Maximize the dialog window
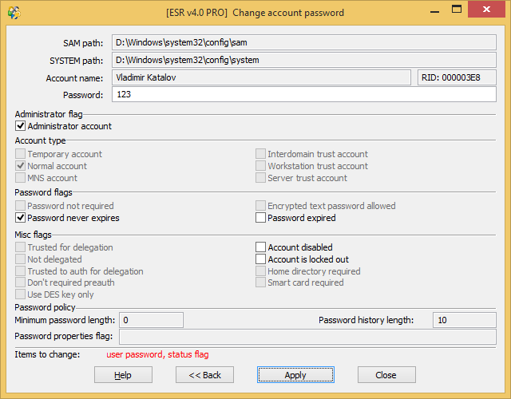This screenshot has width=511, height=399. (x=457, y=10)
